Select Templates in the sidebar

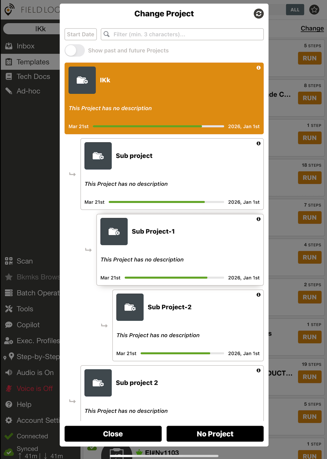coord(30,62)
